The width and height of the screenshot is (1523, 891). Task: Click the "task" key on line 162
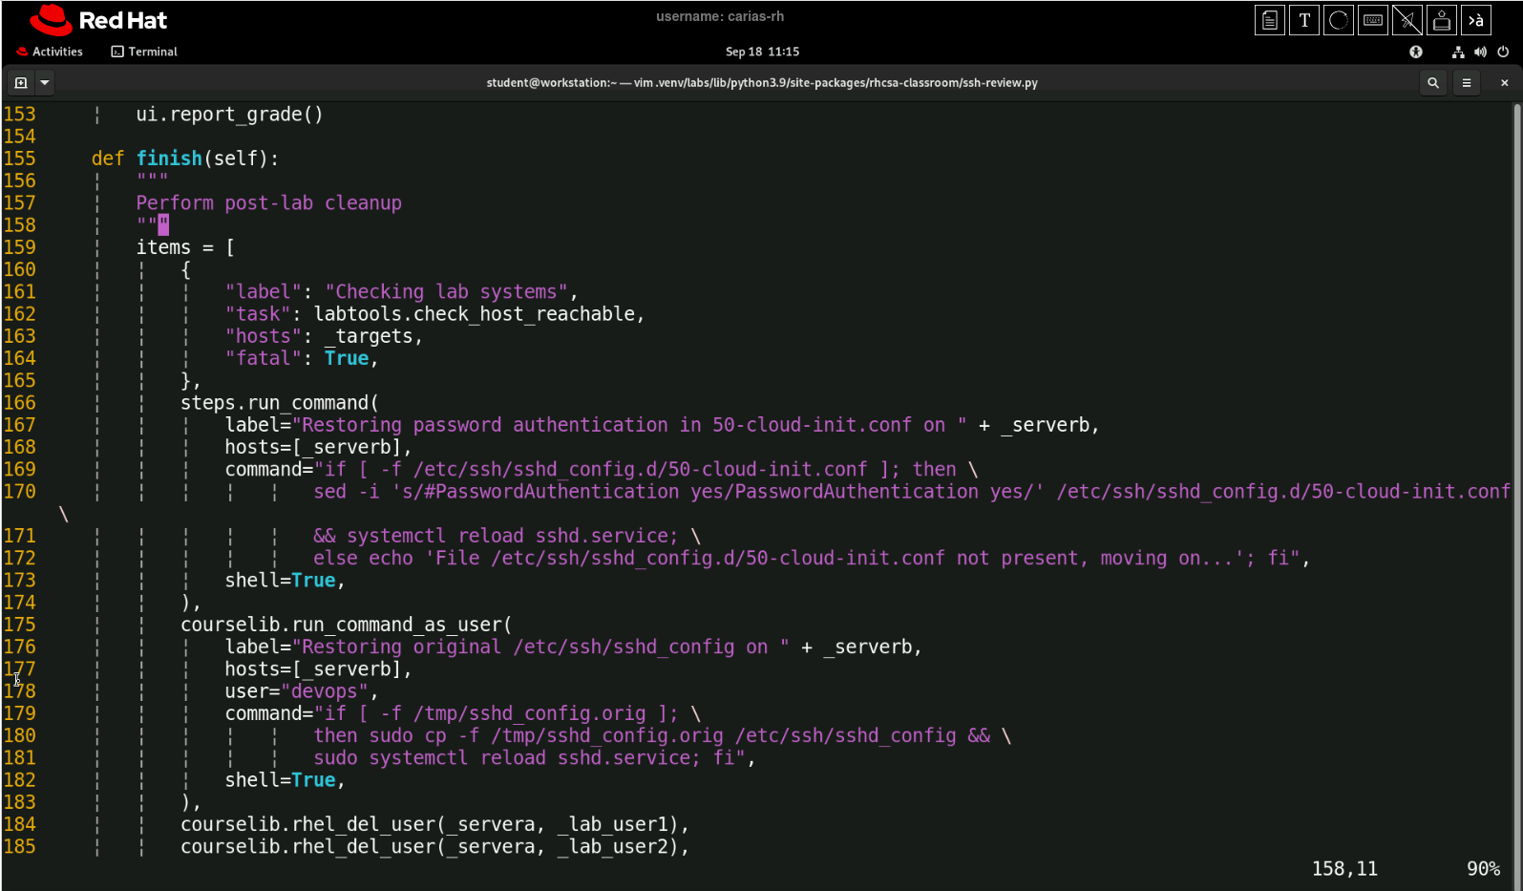point(258,314)
